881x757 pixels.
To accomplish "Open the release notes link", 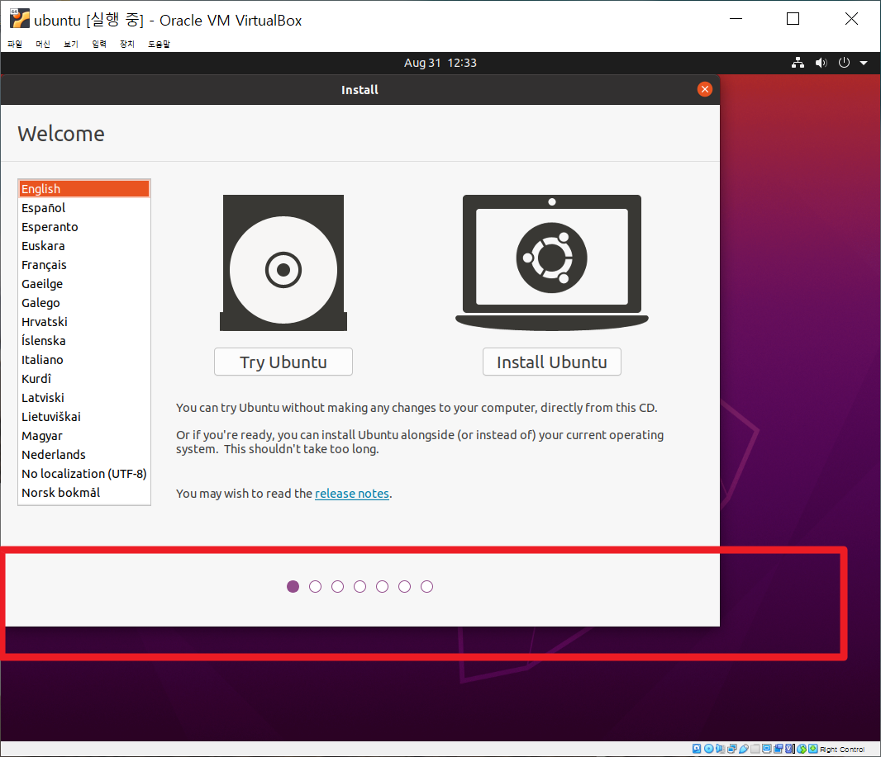I will pyautogui.click(x=352, y=494).
